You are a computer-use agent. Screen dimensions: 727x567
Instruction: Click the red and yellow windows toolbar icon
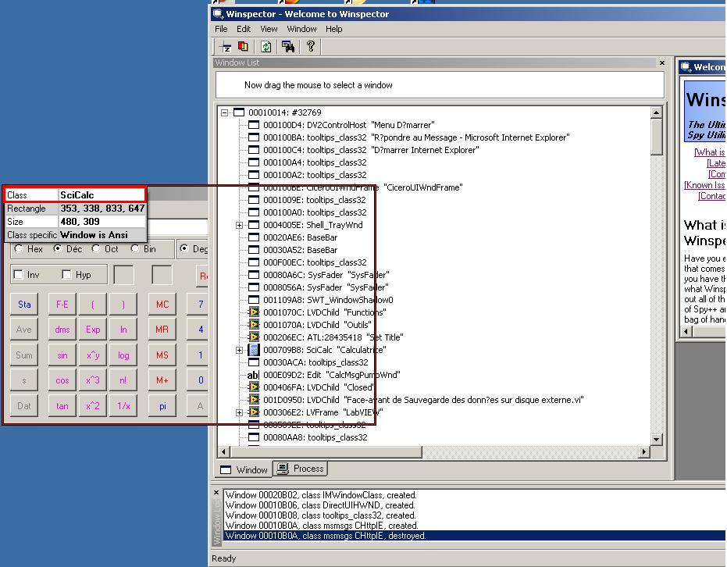243,46
